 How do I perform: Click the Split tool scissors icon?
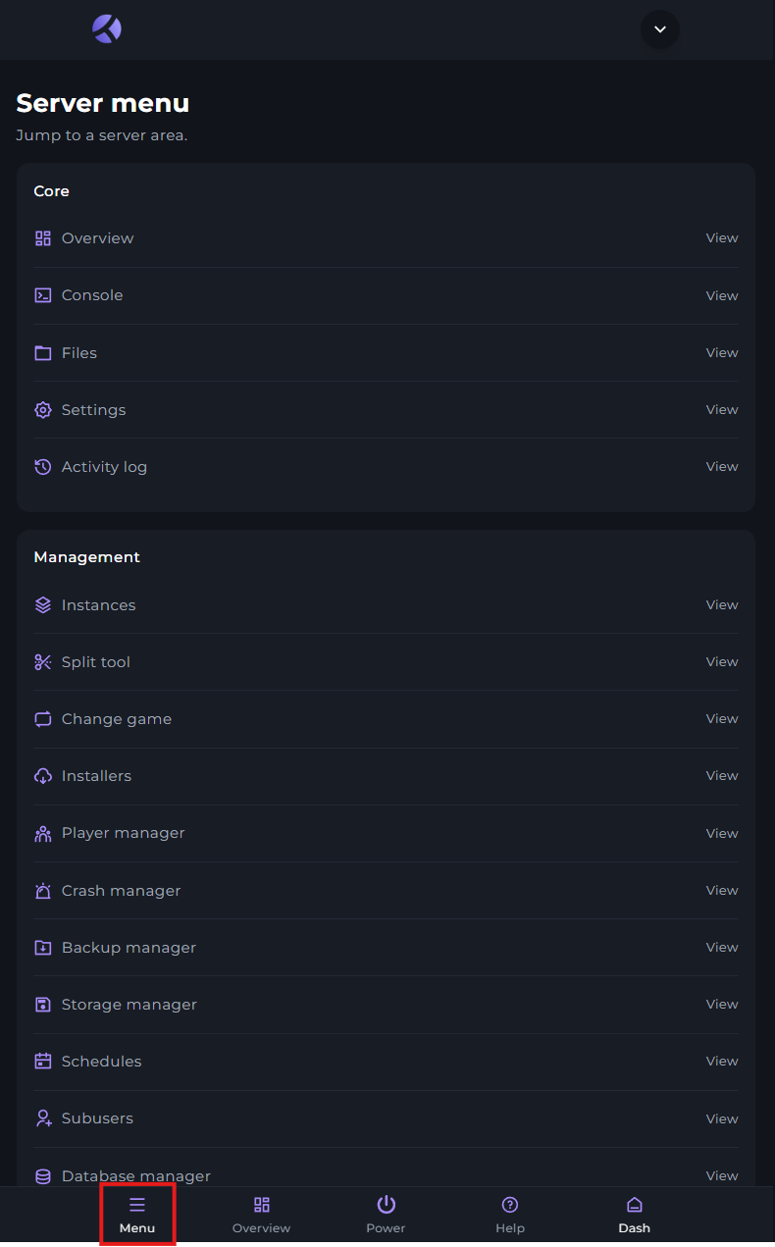tap(43, 662)
